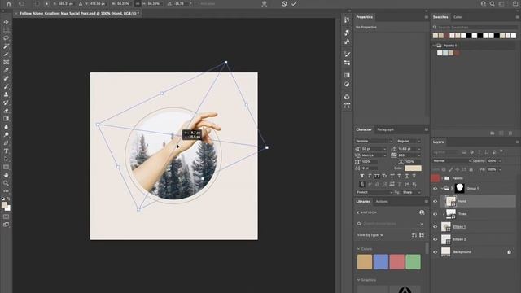Select the Swatches tab
521x293 pixels.
point(440,17)
